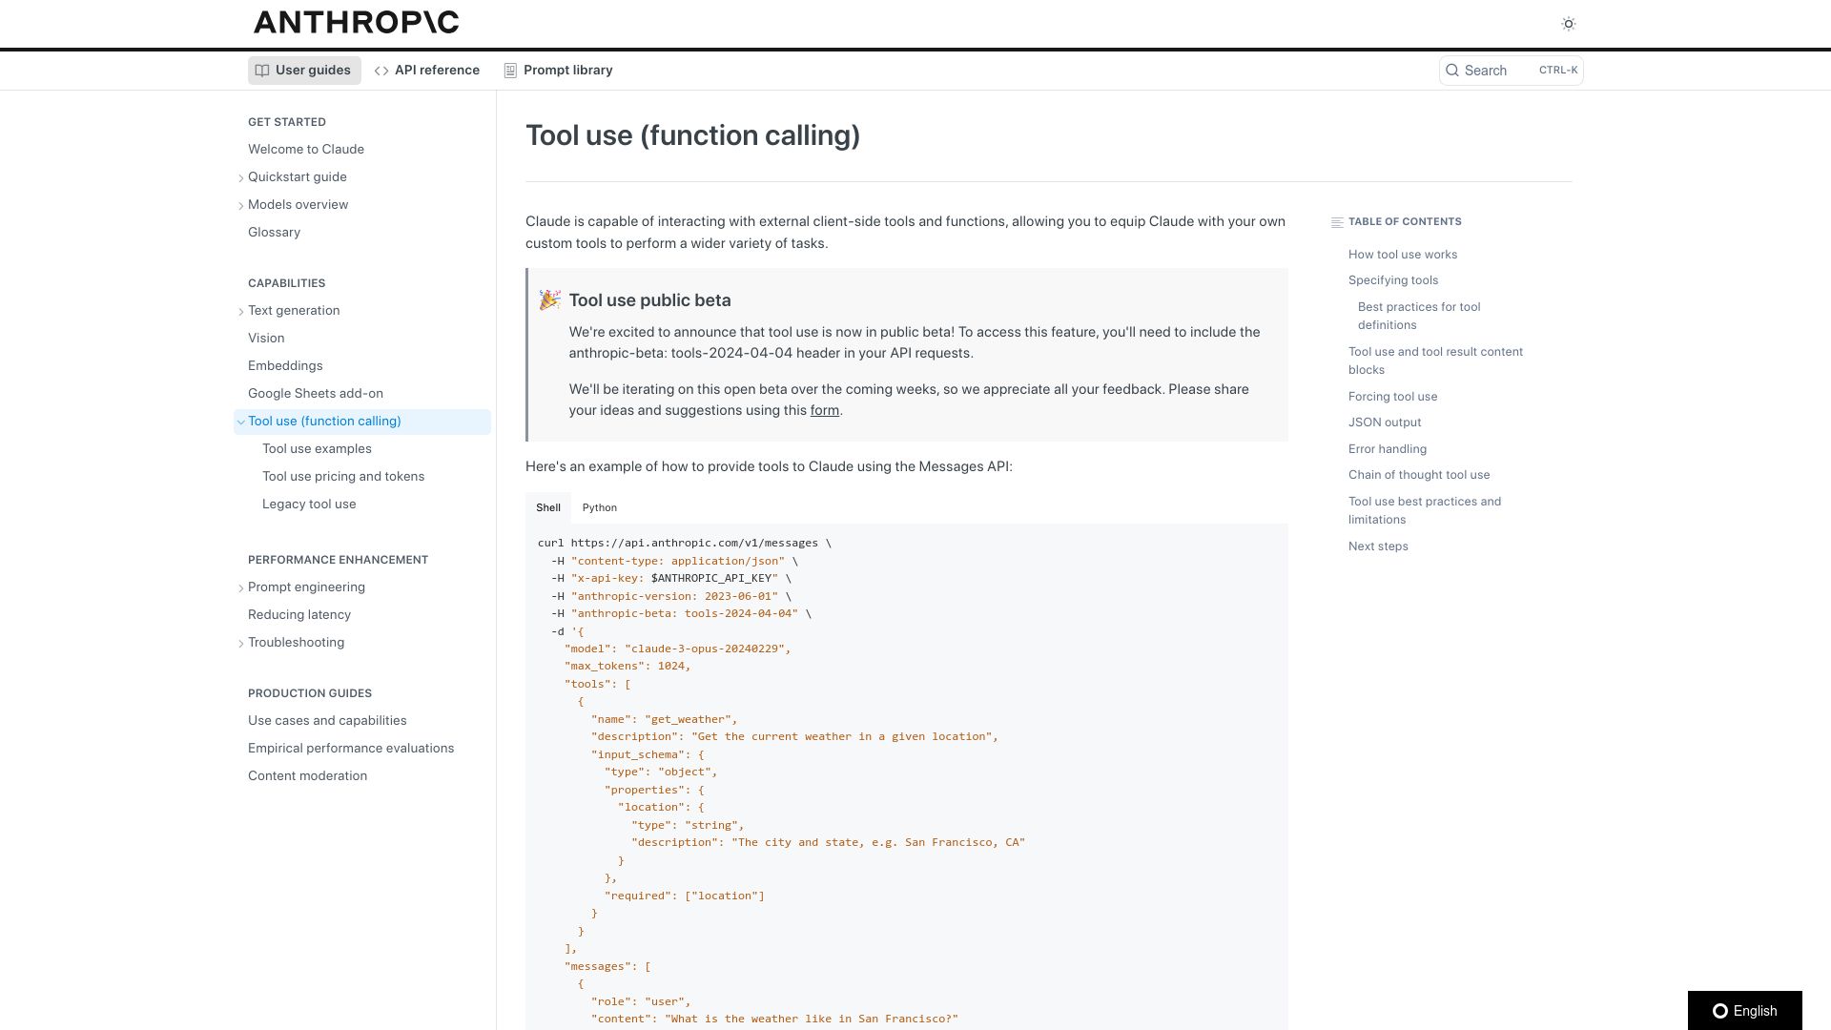Click the book icon beside User guides
Image resolution: width=1831 pixels, height=1030 pixels.
[262, 71]
